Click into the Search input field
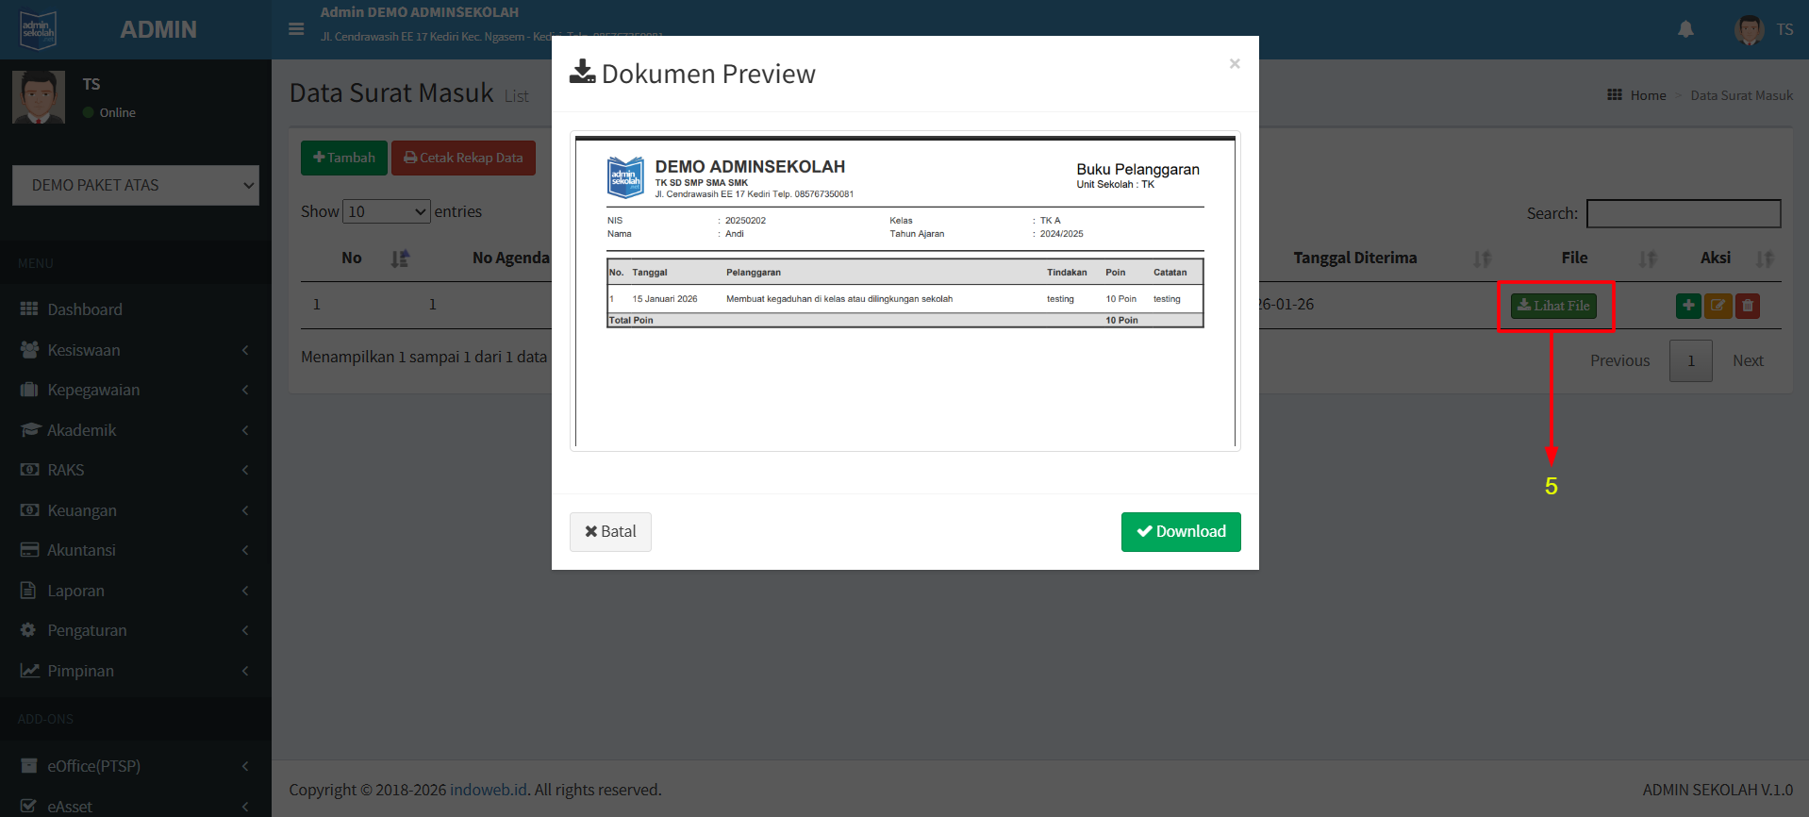Viewport: 1809px width, 817px height. pos(1683,213)
